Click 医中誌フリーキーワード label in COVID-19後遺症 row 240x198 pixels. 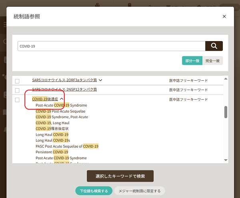click(188, 99)
